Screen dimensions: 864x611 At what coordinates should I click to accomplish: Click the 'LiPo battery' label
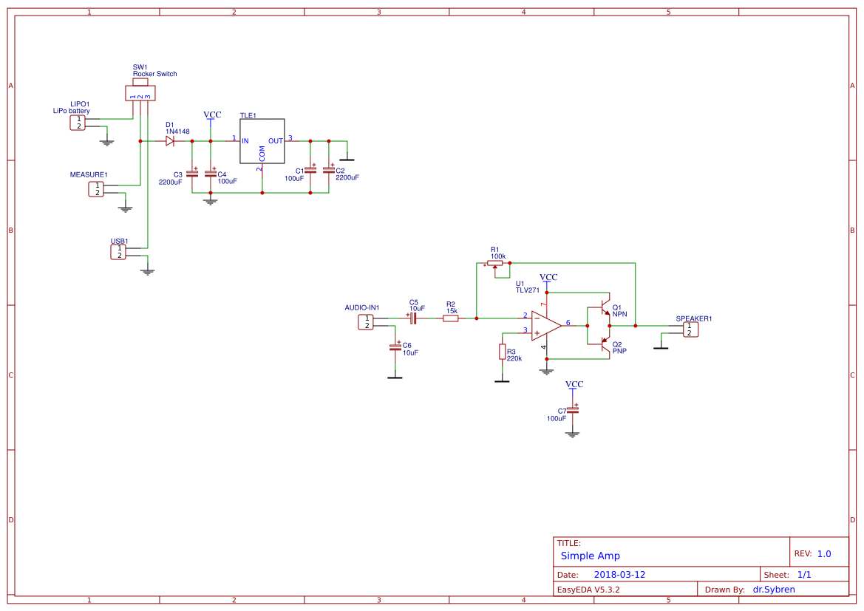pyautogui.click(x=71, y=111)
